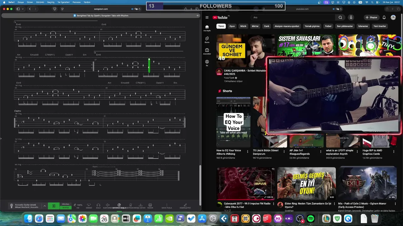The width and height of the screenshot is (403, 226).
Task: Open YouTube notifications bell
Action: 384,18
